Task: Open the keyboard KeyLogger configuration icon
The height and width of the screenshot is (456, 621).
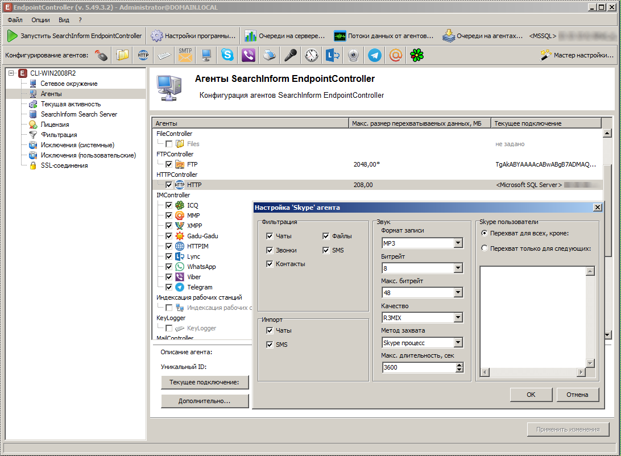Action: click(164, 55)
